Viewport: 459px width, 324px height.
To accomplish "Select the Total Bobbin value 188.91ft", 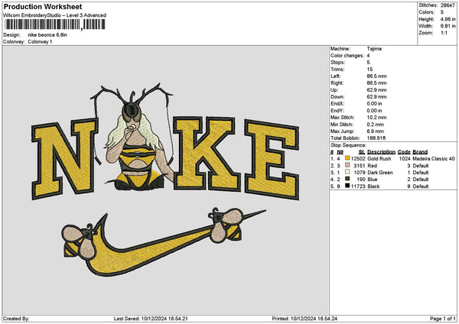I will tap(376, 138).
